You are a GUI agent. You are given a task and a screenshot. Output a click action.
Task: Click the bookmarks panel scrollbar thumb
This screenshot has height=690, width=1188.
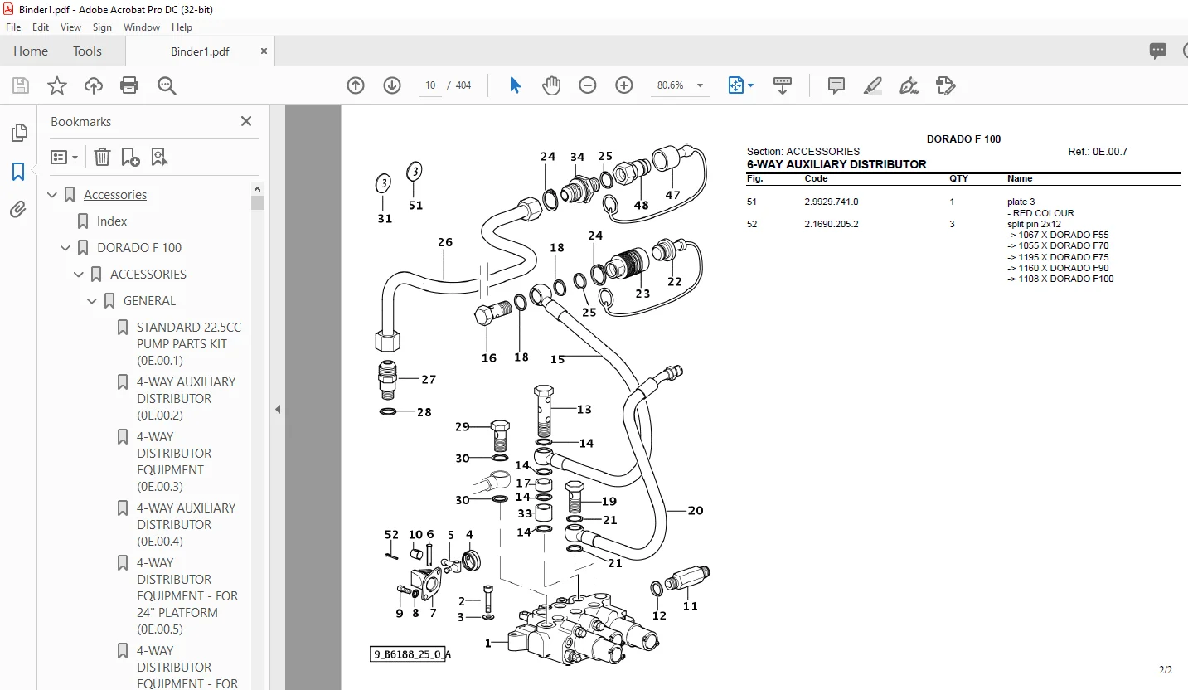(x=258, y=202)
